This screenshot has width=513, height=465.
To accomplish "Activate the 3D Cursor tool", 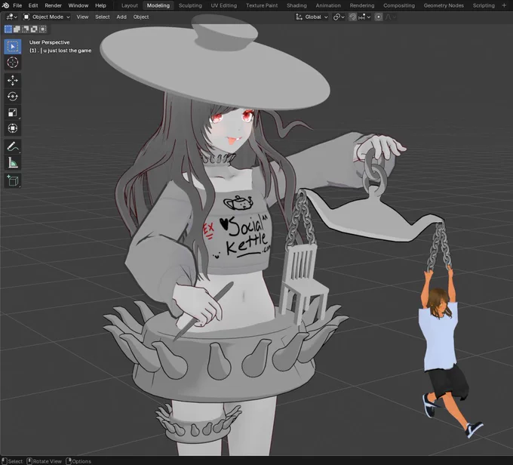I will click(13, 63).
